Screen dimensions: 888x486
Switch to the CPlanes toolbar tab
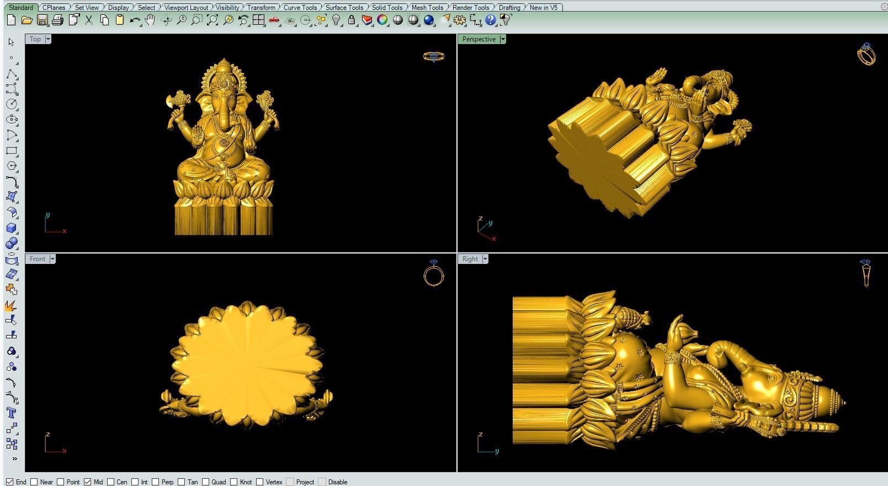[x=54, y=7]
